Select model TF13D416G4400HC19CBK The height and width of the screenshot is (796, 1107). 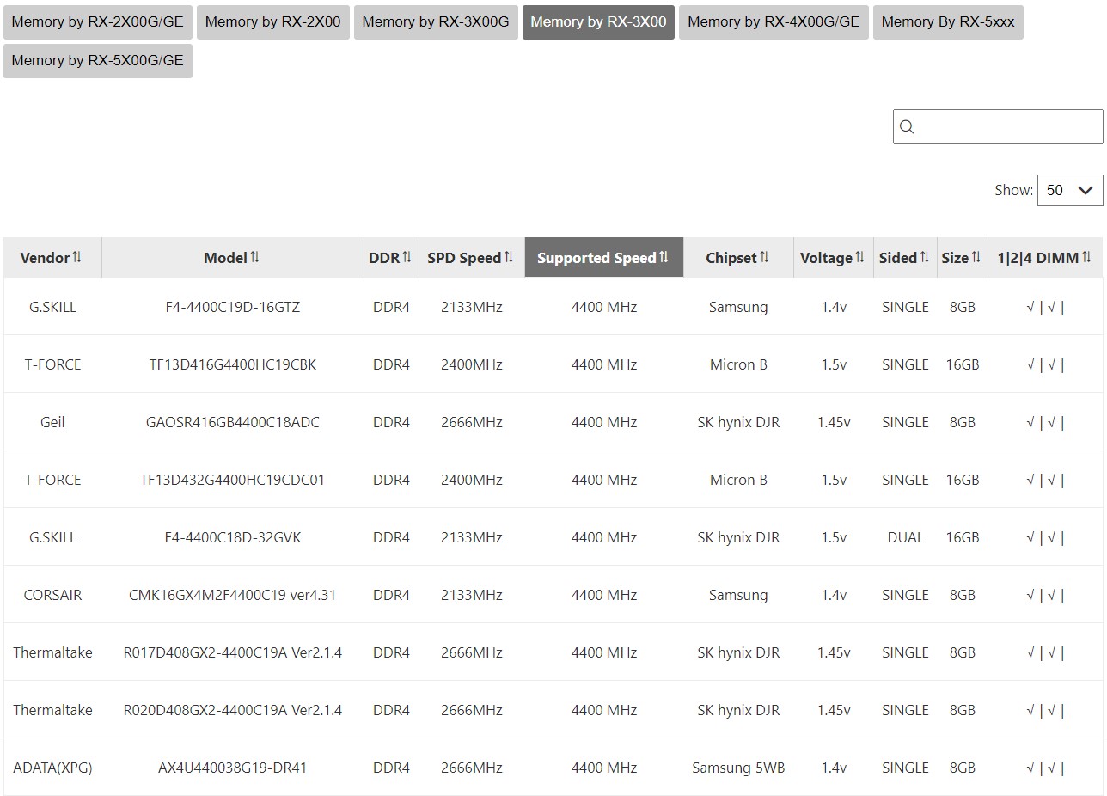coord(233,364)
